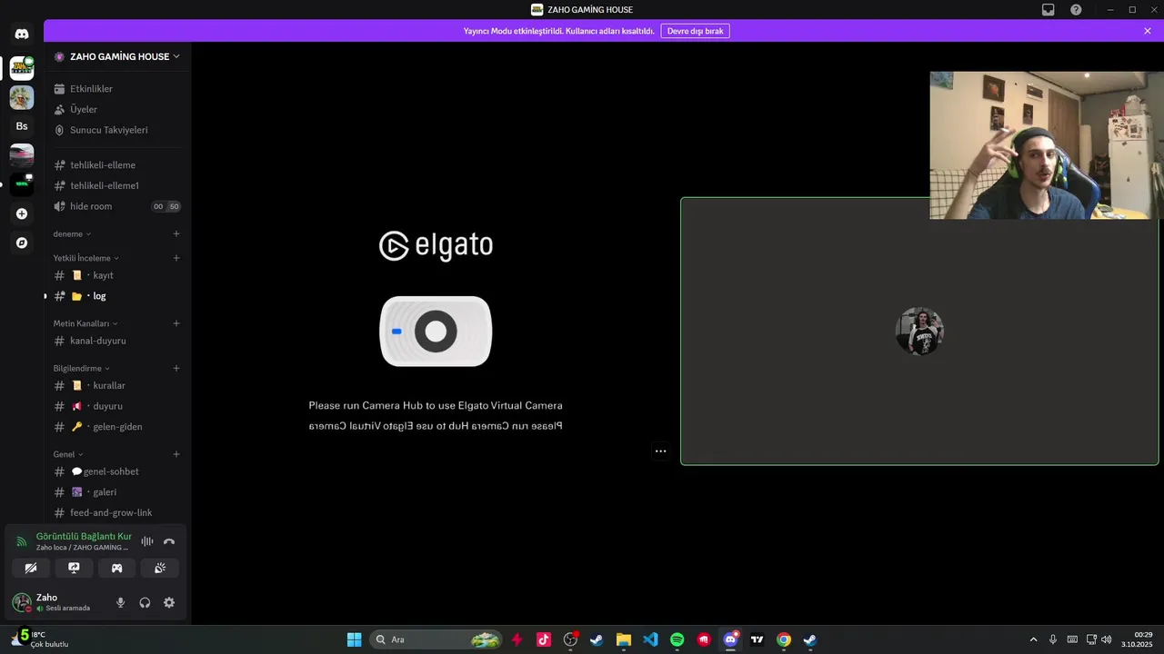Open the help question mark icon

pyautogui.click(x=1076, y=9)
